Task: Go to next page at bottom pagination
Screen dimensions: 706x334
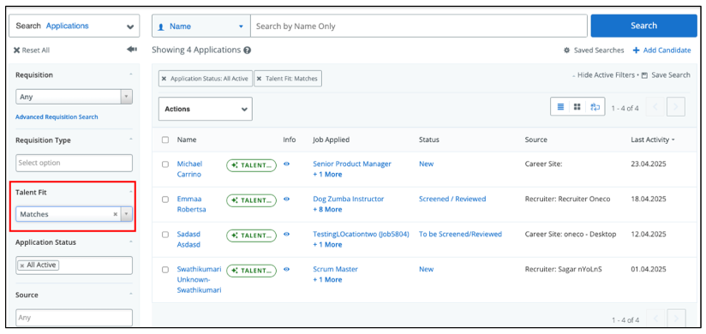Action: 676,319
